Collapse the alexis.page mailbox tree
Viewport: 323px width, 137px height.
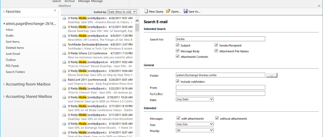[x=4, y=24]
